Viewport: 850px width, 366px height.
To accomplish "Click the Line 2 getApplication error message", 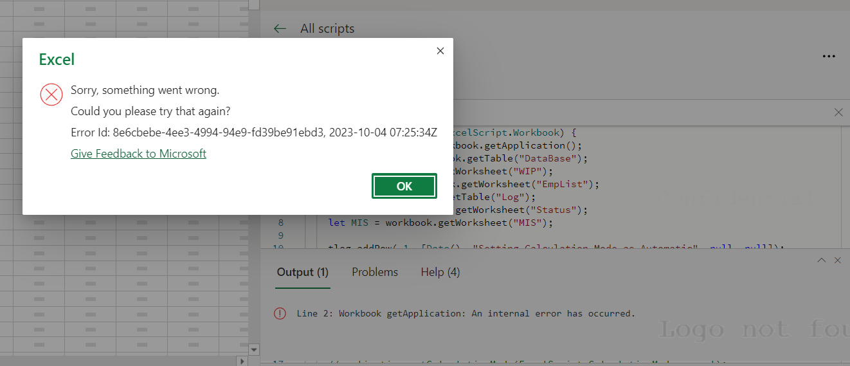I will [466, 314].
